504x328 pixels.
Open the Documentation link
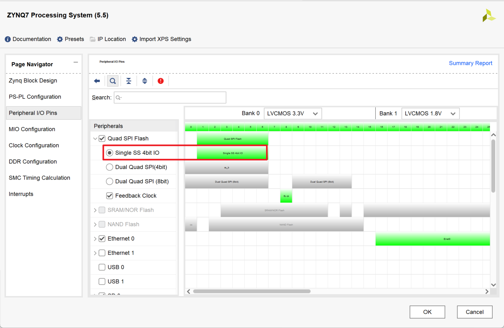[32, 39]
